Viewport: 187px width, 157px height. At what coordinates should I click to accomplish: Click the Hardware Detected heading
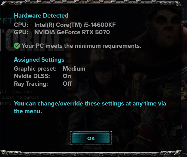pyautogui.click(x=41, y=16)
